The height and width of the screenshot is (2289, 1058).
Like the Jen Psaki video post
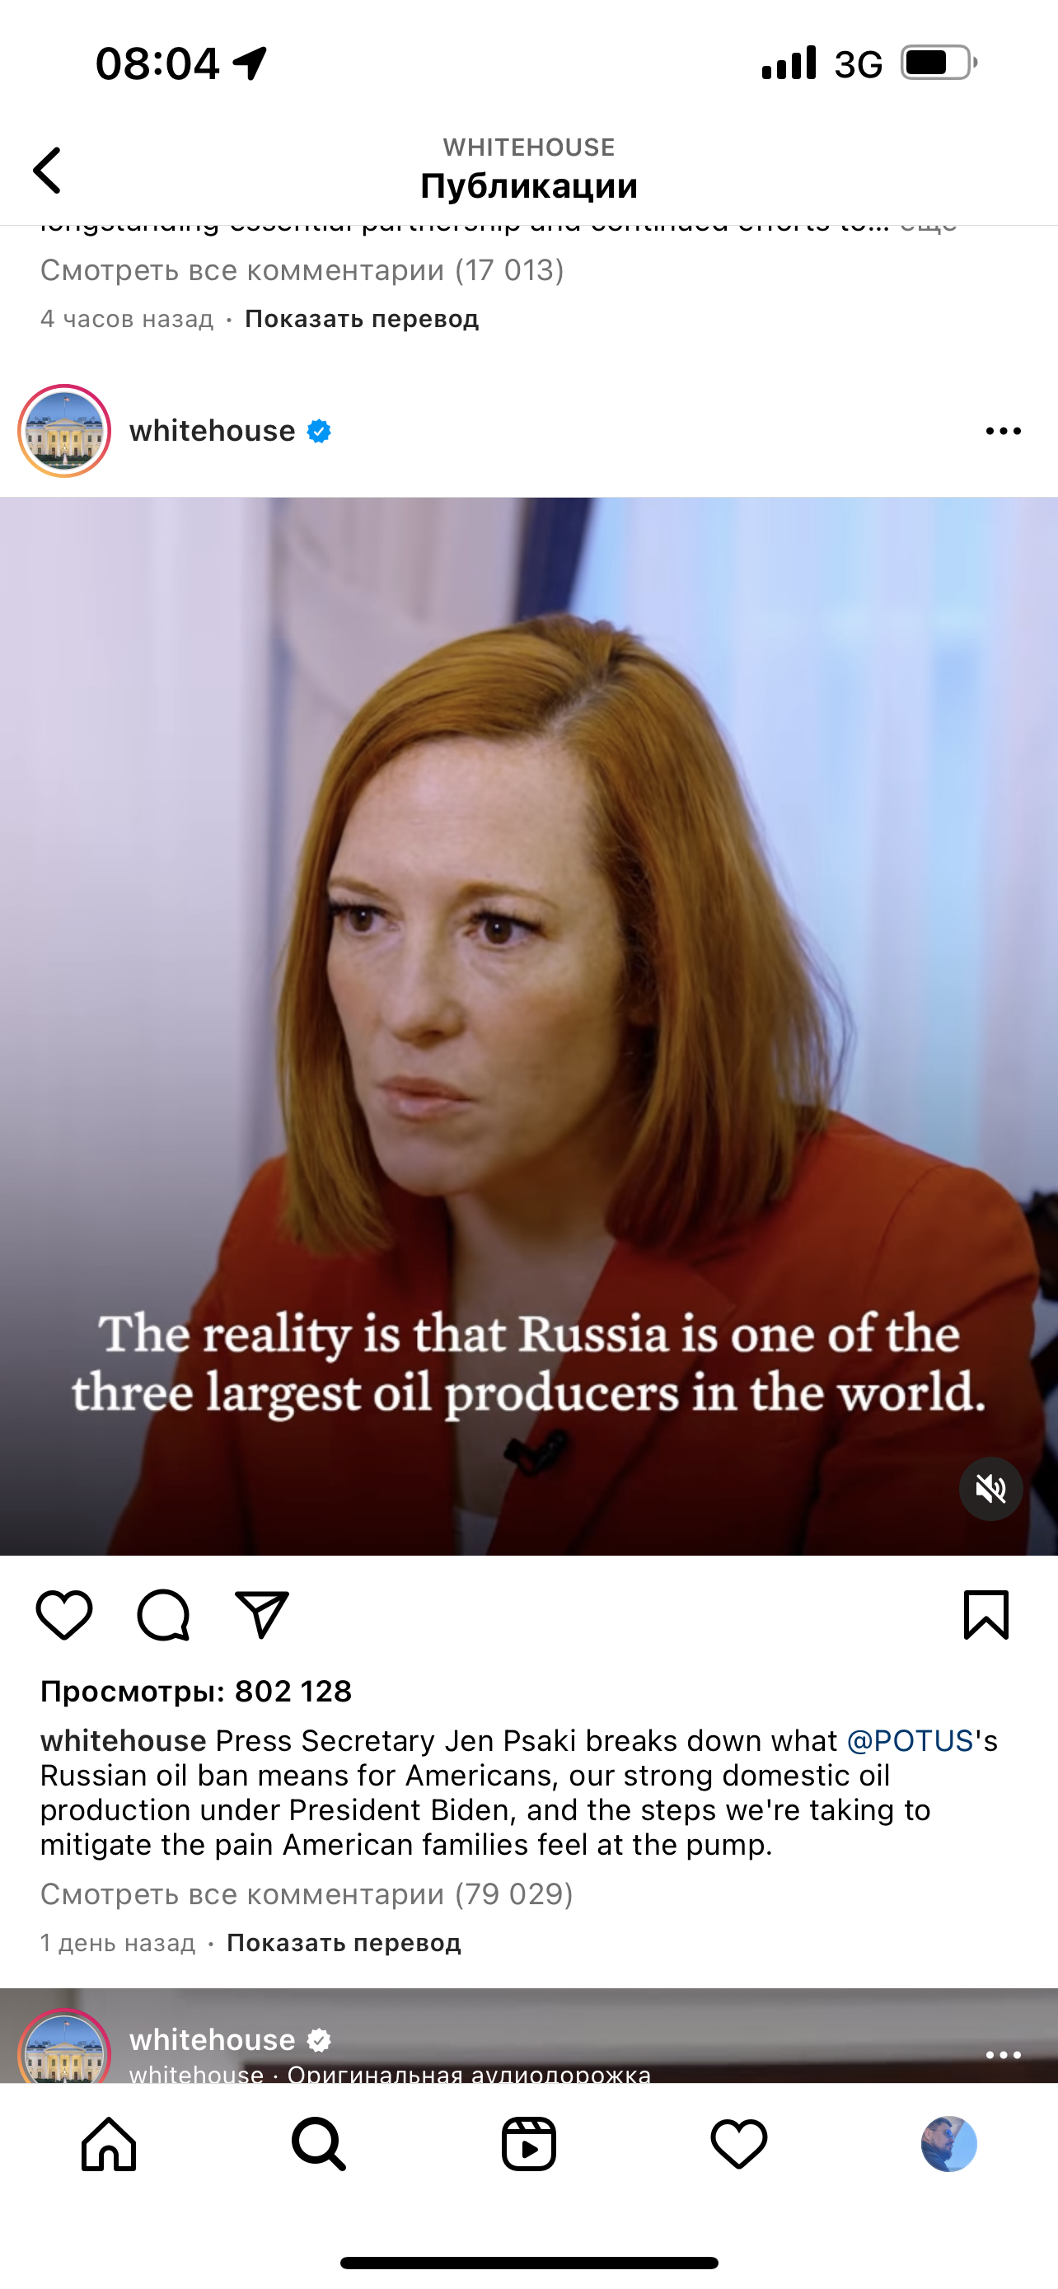(64, 1614)
